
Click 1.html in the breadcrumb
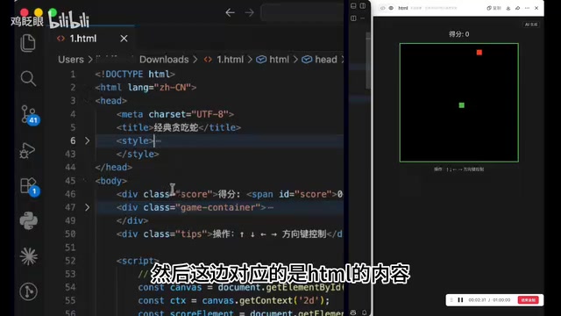click(x=230, y=60)
